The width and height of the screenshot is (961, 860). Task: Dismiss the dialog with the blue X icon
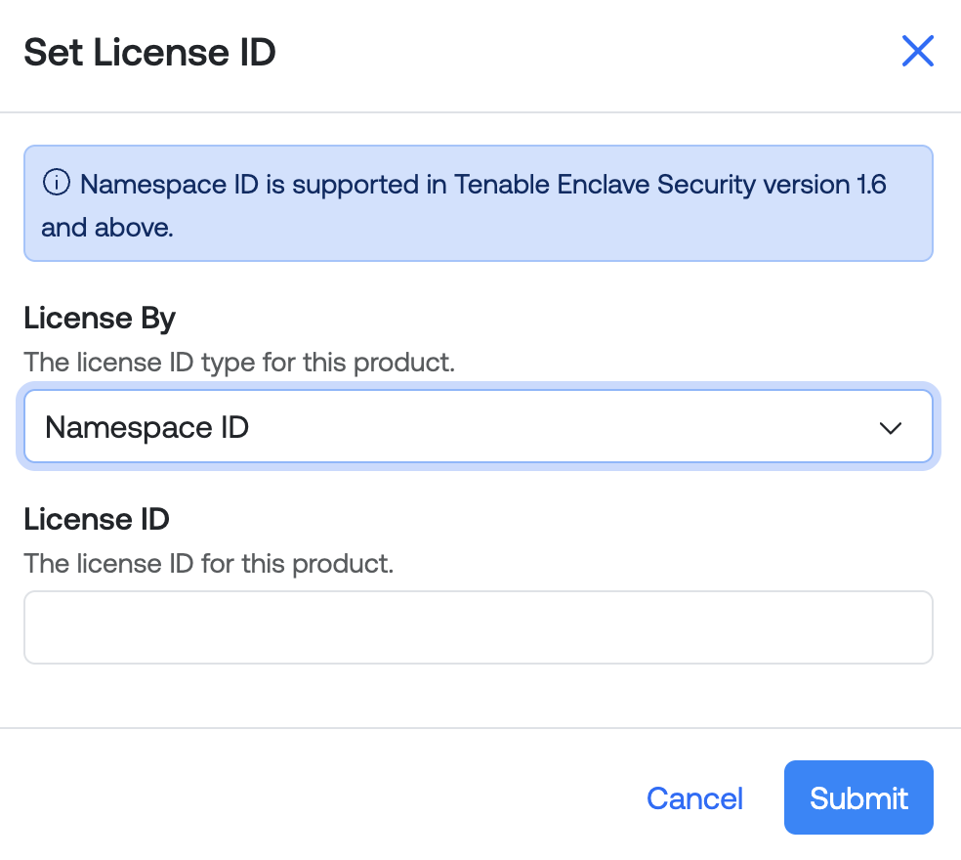tap(917, 51)
